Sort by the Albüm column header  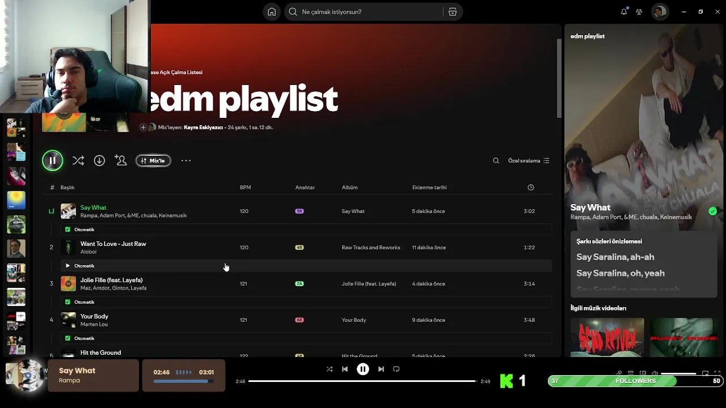(x=349, y=188)
